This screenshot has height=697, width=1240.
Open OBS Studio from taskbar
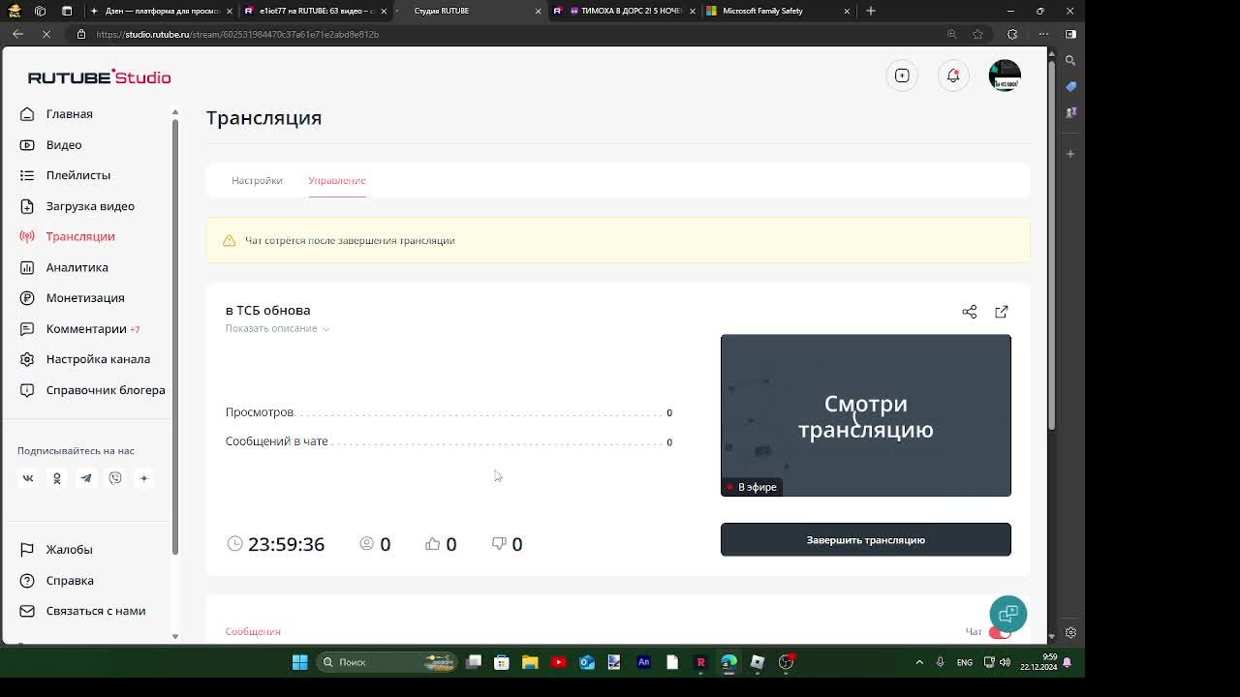pyautogui.click(x=786, y=662)
